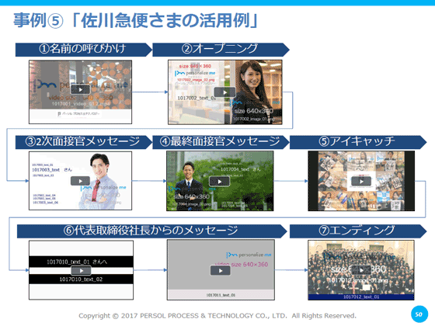Select the ②オープニング step header
Viewport: 435px width, 326px height.
221,50
